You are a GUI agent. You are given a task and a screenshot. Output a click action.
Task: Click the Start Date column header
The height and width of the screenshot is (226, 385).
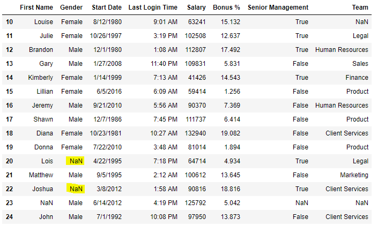click(x=106, y=7)
